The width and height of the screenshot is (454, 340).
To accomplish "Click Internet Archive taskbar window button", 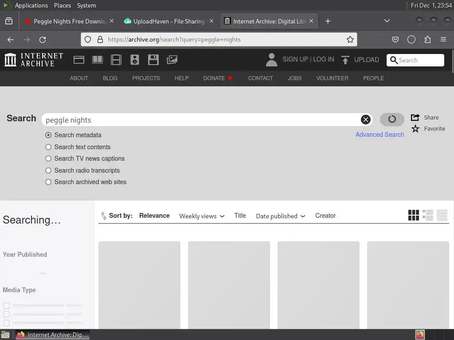I will (52, 335).
